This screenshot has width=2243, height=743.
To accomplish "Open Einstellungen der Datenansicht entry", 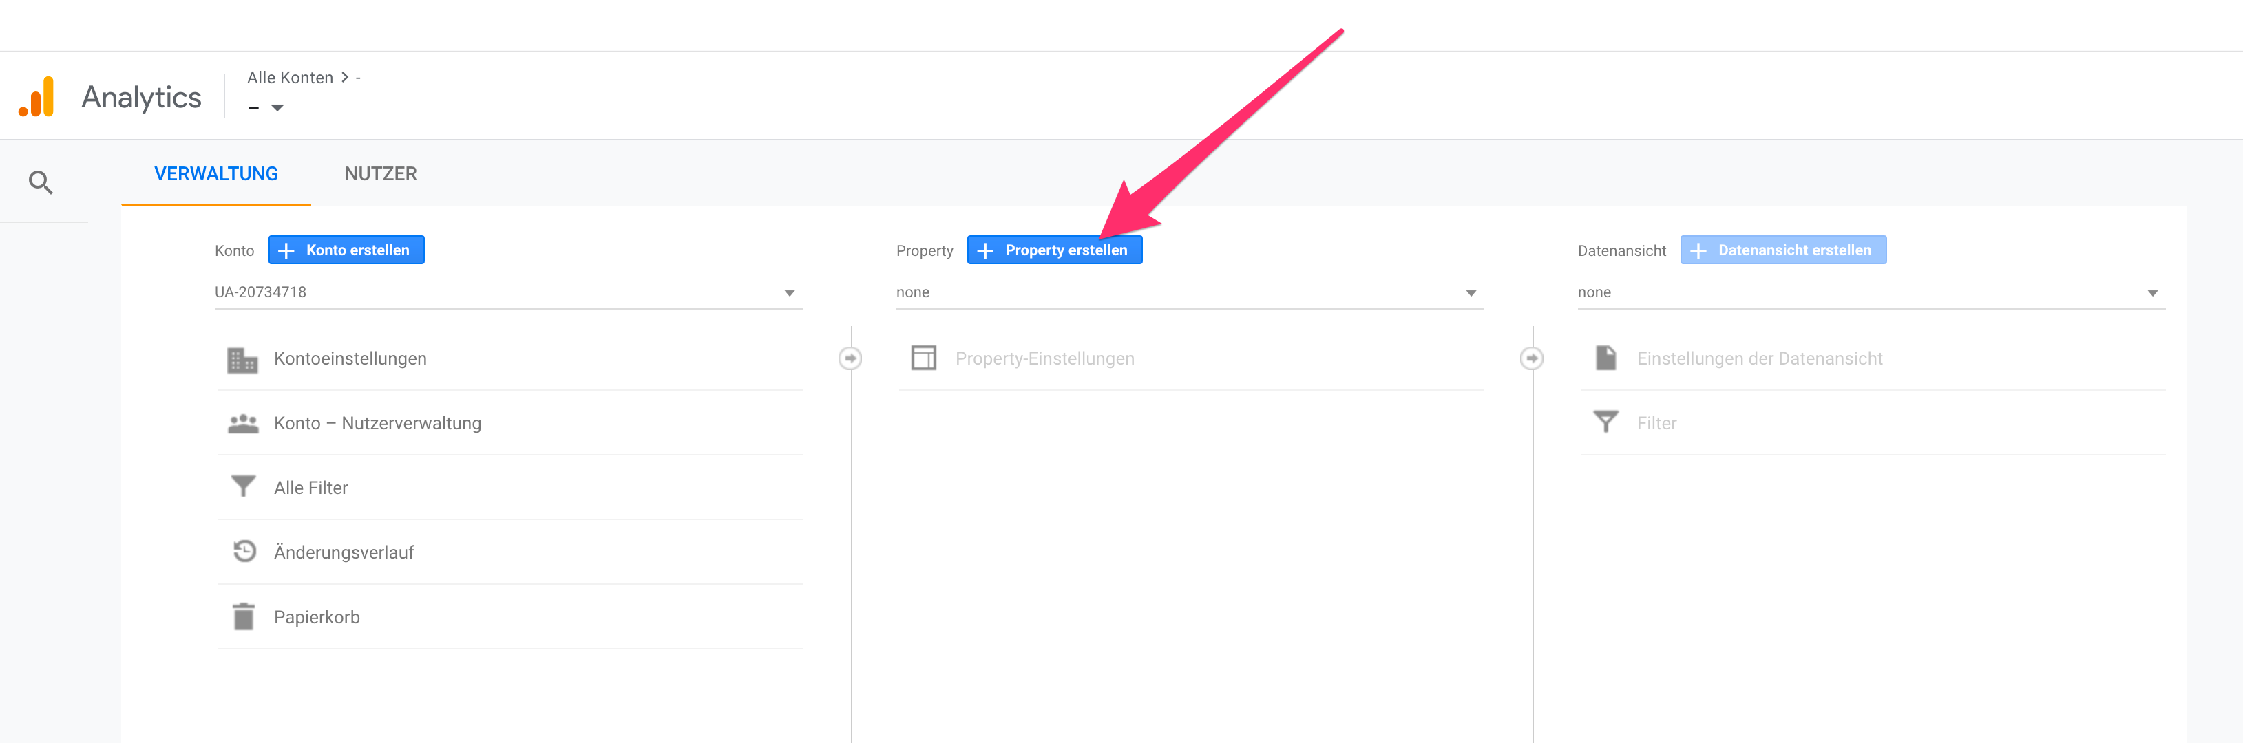I will click(1759, 358).
